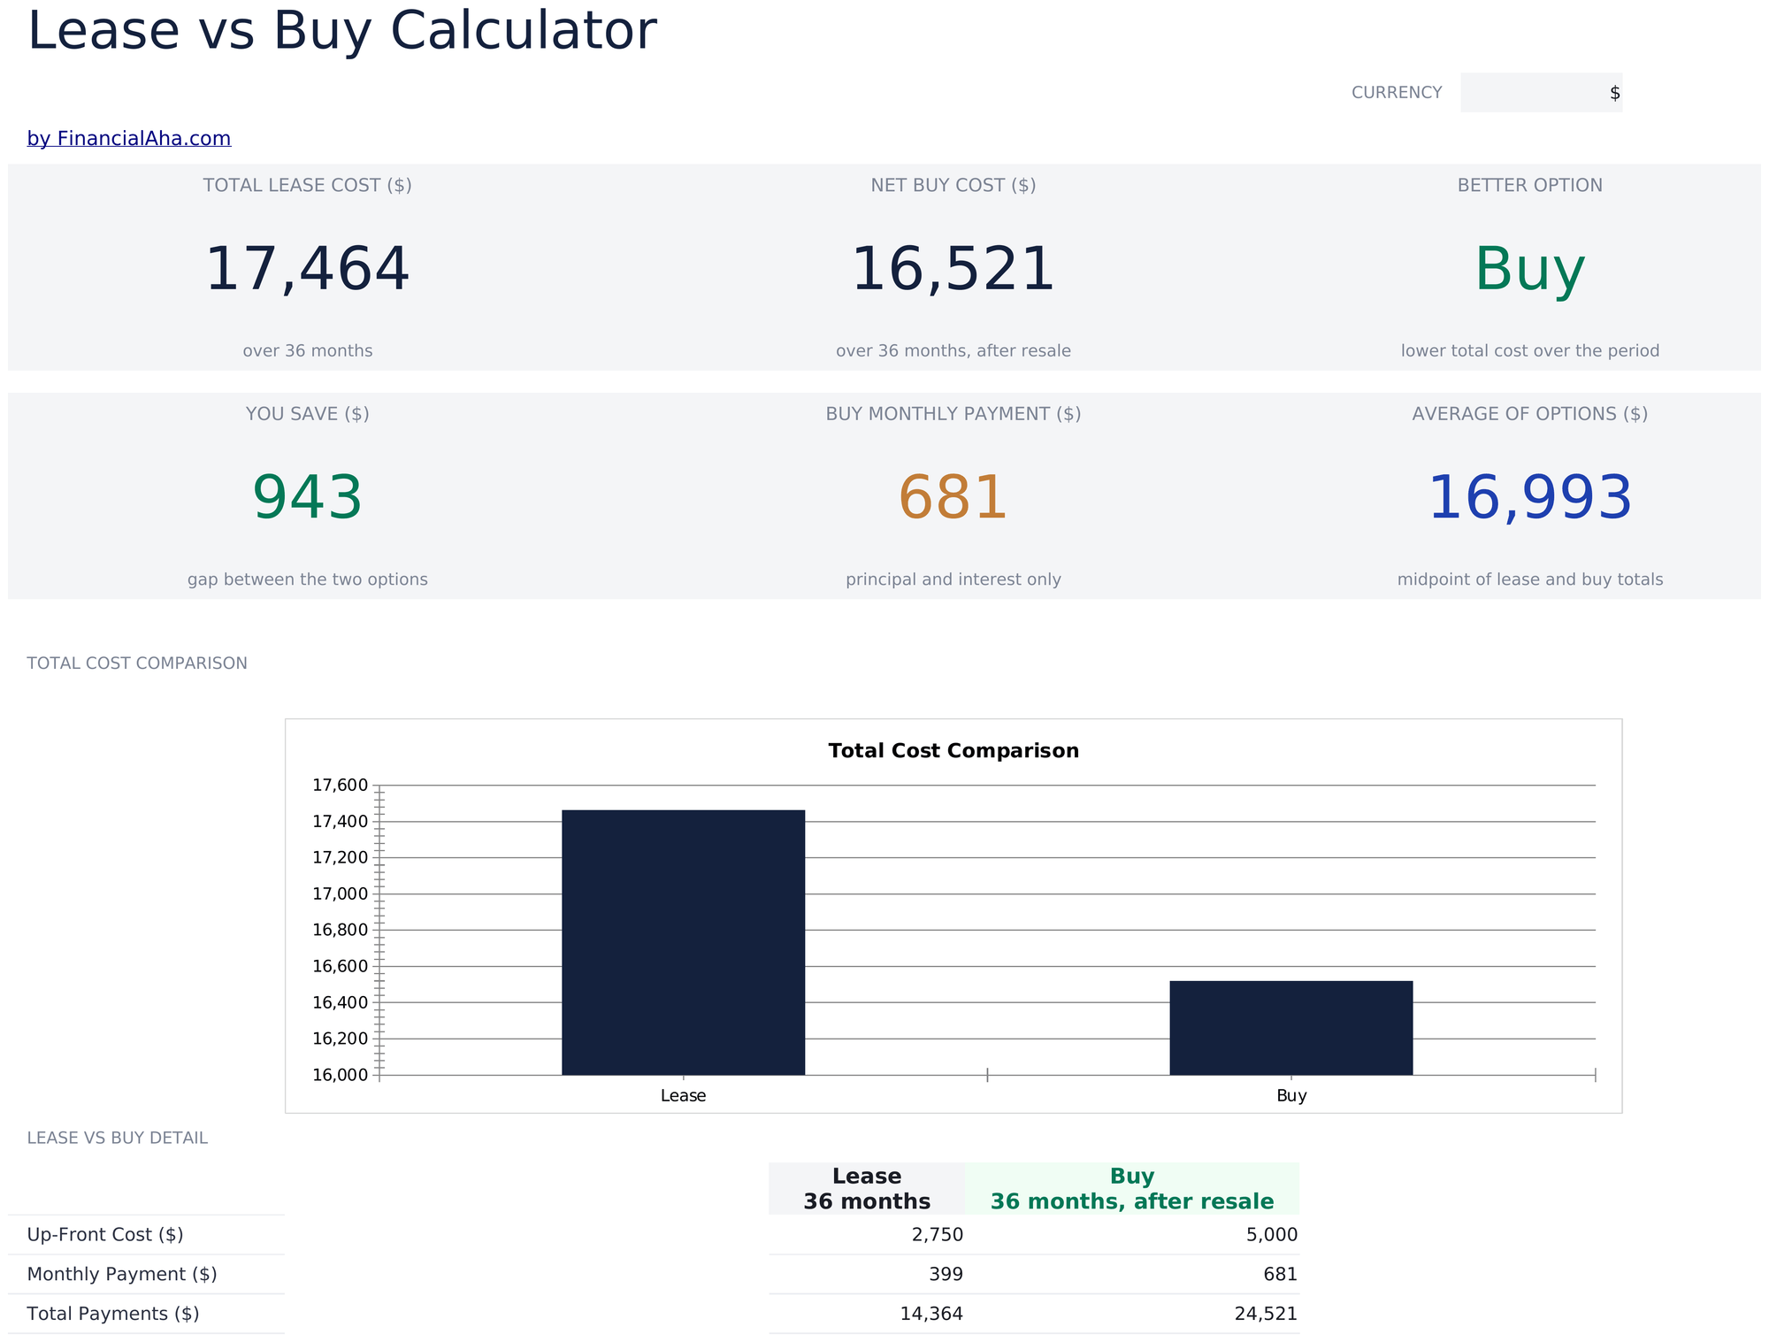
Task: Click the Buy x-axis label
Action: [x=1291, y=1096]
